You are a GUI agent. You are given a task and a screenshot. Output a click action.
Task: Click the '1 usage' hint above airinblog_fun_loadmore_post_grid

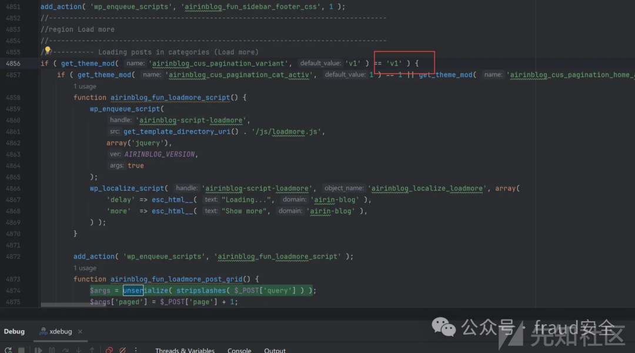click(85, 268)
